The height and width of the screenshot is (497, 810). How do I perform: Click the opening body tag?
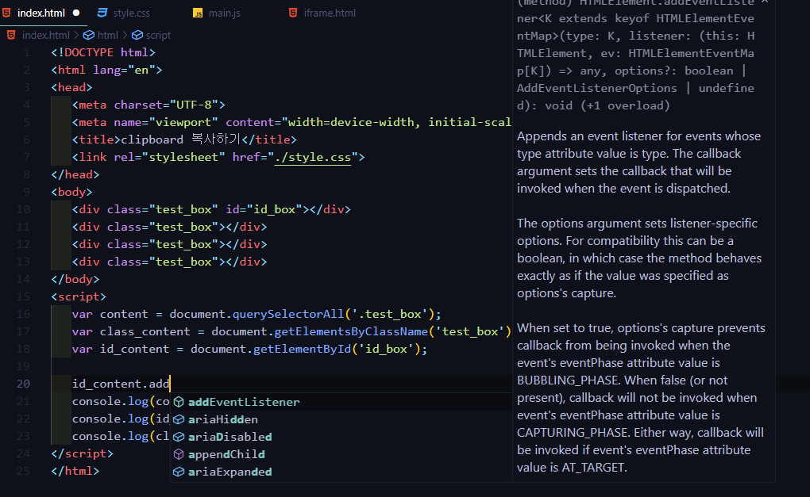click(x=71, y=192)
